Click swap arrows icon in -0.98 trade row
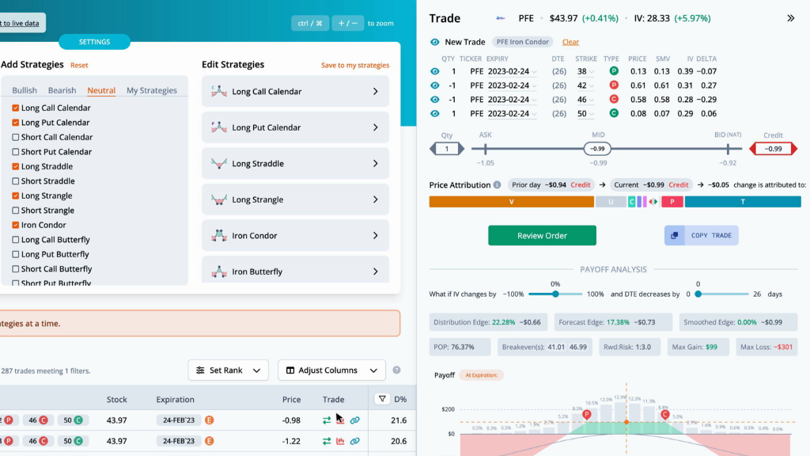This screenshot has width=810, height=456. coord(327,420)
